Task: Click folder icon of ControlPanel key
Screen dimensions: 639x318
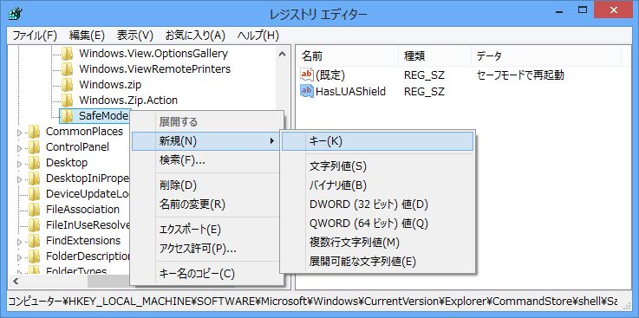Action: click(x=34, y=147)
